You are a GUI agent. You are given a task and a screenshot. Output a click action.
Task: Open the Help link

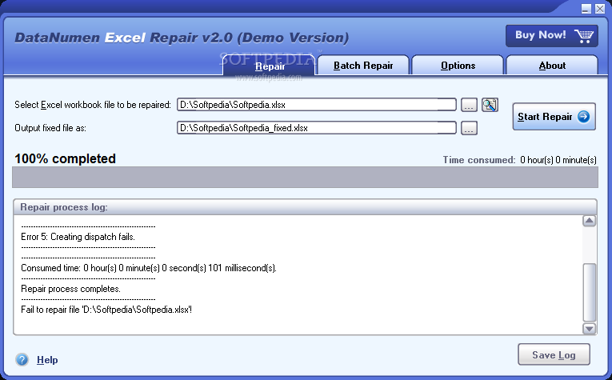(47, 360)
